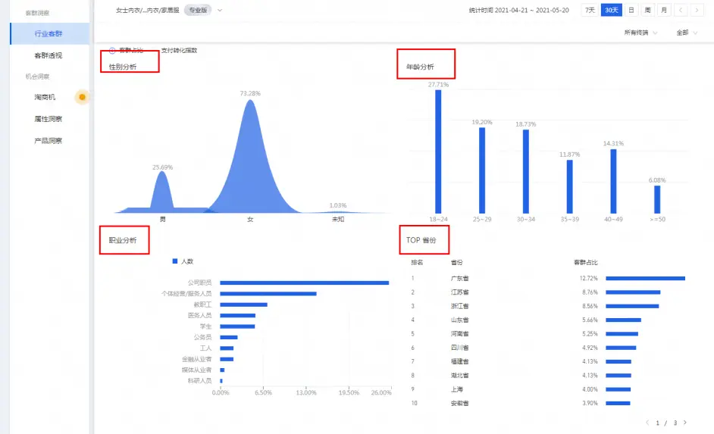Click the 金融从业者 occupation label

coord(197,359)
